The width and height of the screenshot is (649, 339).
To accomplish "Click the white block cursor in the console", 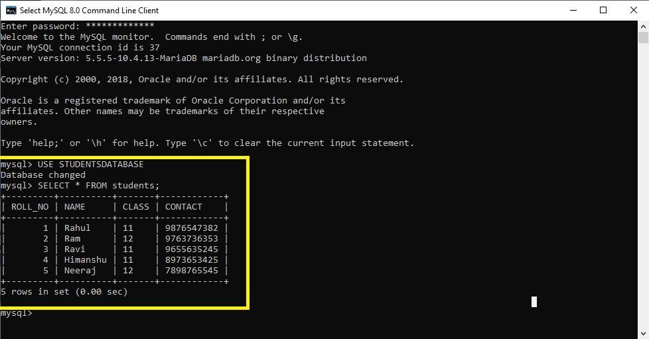I will tap(534, 302).
